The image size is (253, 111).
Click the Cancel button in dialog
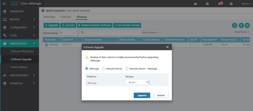161,95
